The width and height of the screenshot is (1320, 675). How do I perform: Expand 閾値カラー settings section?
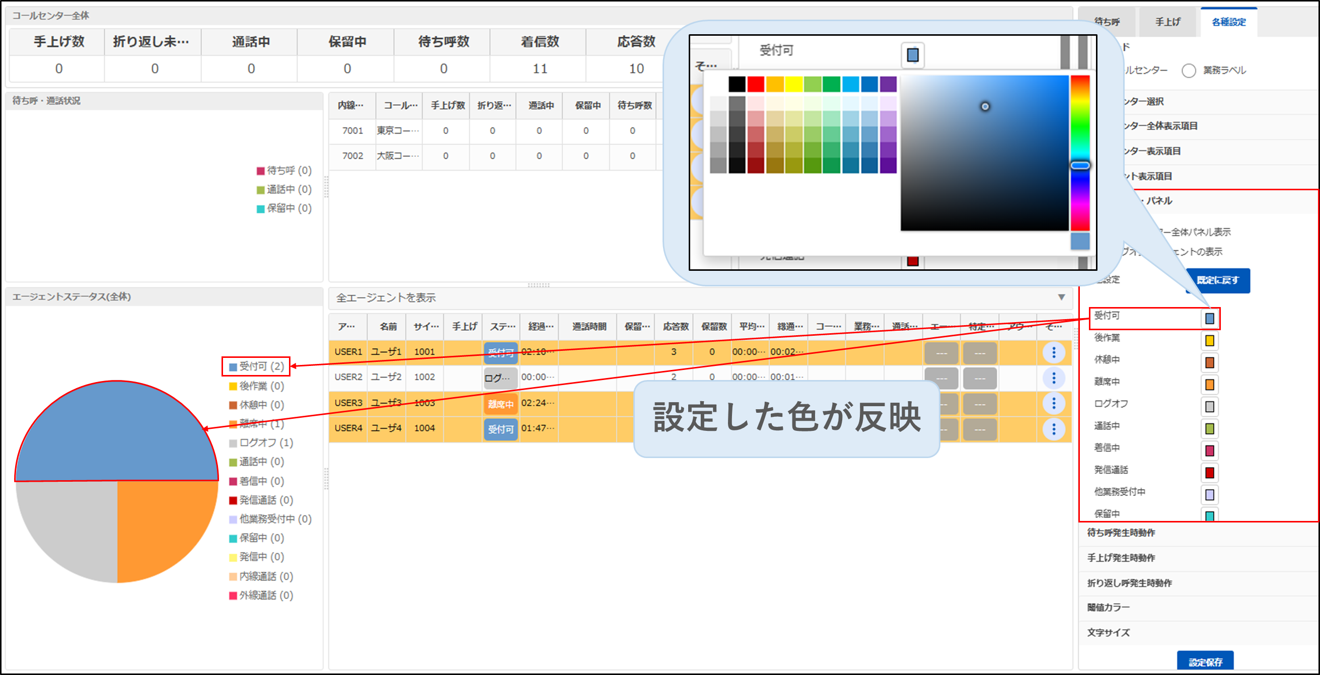point(1108,608)
